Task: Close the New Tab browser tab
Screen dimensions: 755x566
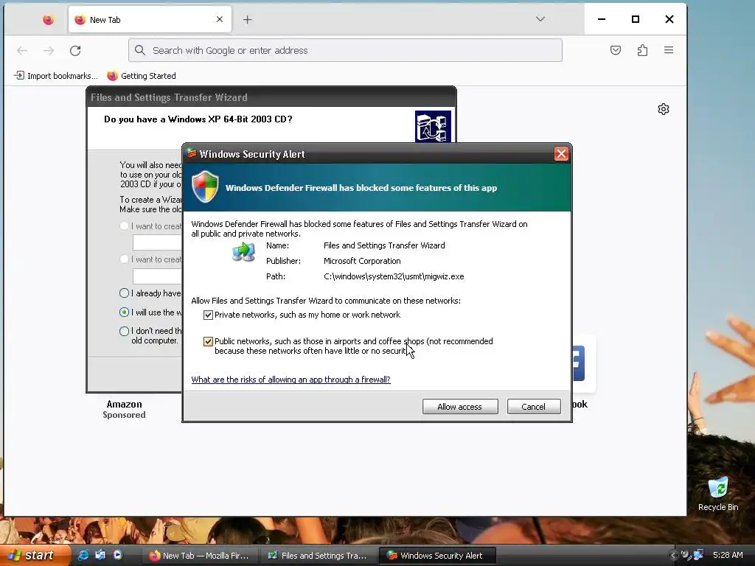Action: (x=220, y=19)
